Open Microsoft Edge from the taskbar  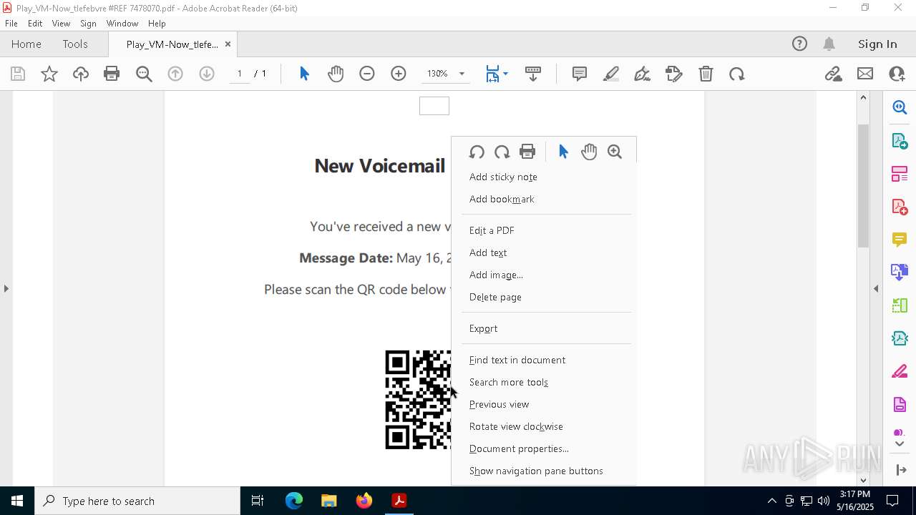(294, 501)
